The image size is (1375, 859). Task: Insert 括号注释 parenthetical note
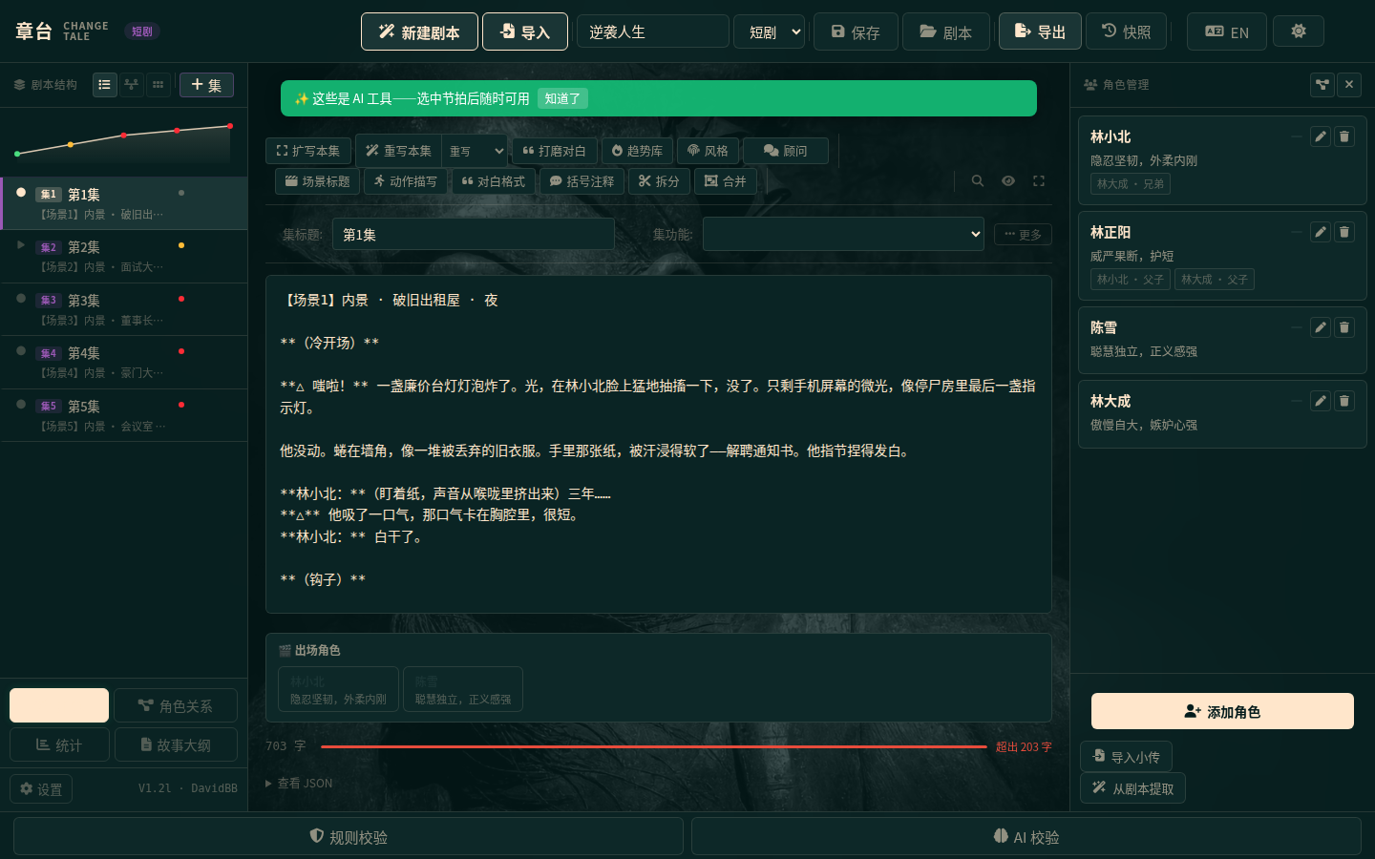tap(582, 181)
